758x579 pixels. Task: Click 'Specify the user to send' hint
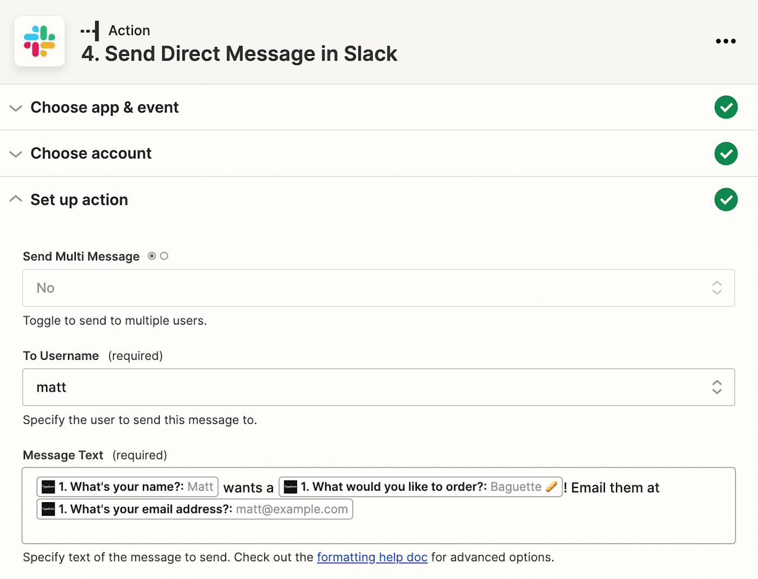point(140,420)
